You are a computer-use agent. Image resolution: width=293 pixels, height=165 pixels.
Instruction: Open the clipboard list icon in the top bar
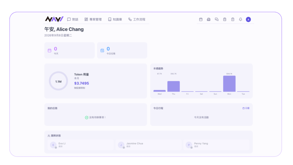pyautogui.click(x=225, y=19)
